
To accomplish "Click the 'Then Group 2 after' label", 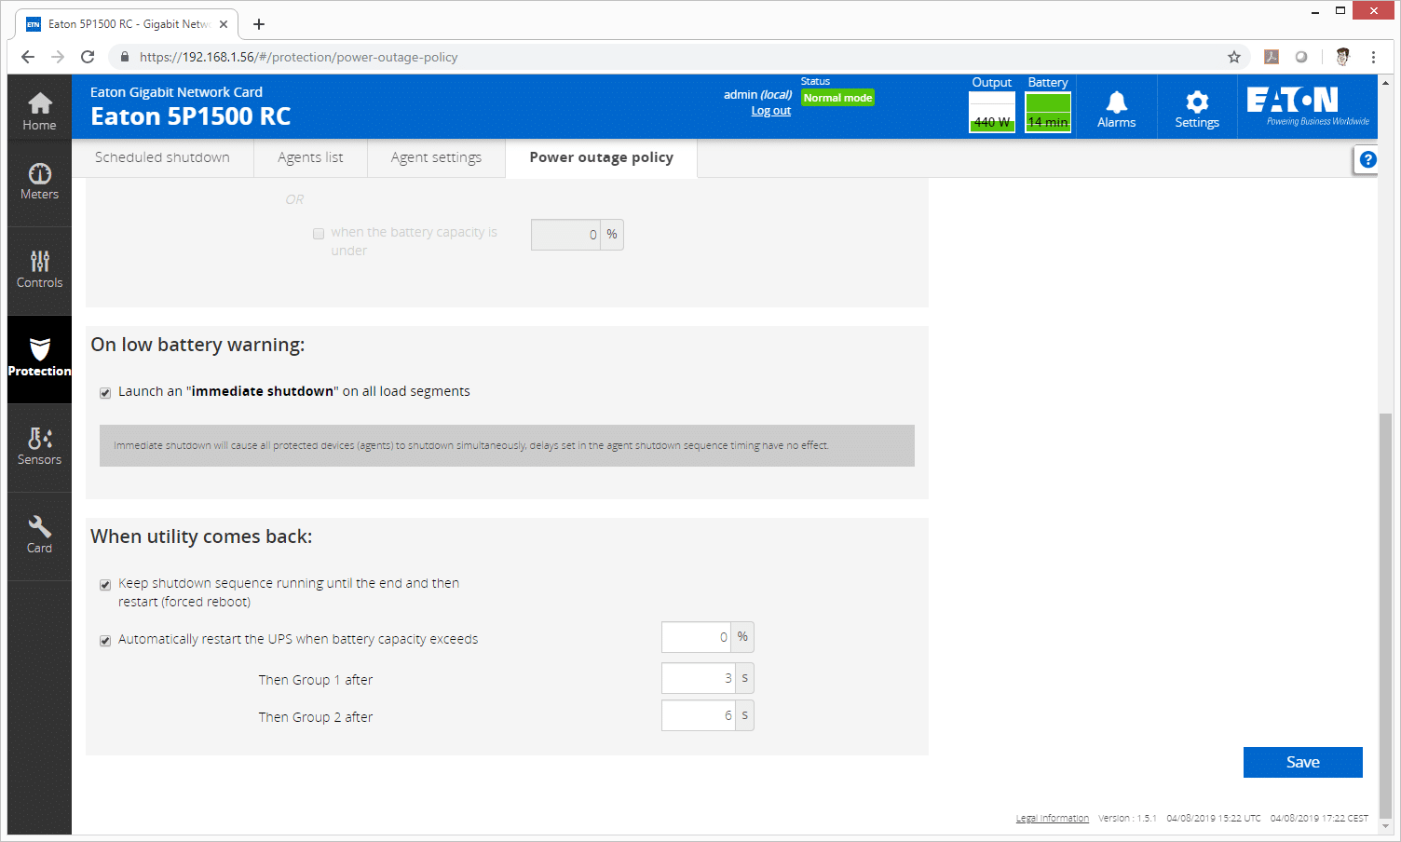I will [x=316, y=717].
